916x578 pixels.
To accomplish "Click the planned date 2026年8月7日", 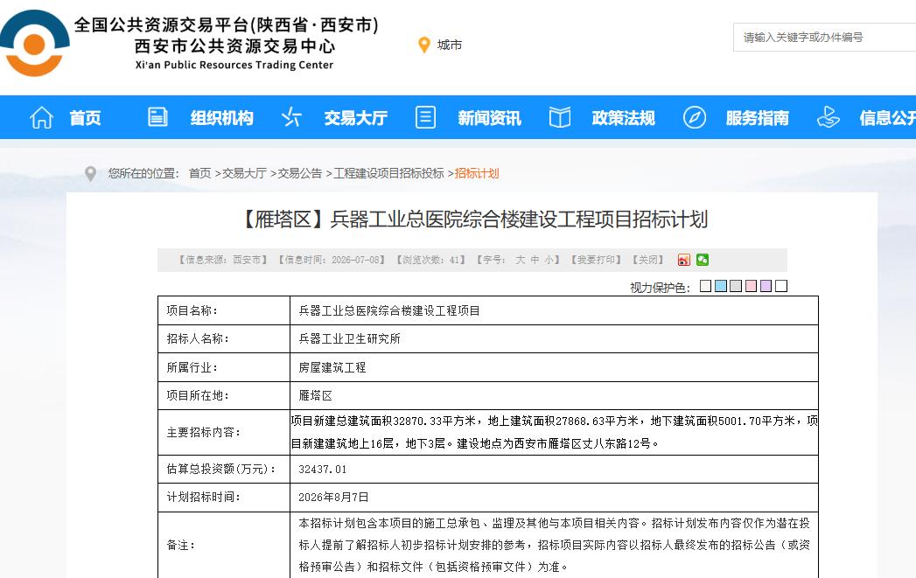I will 333,498.
